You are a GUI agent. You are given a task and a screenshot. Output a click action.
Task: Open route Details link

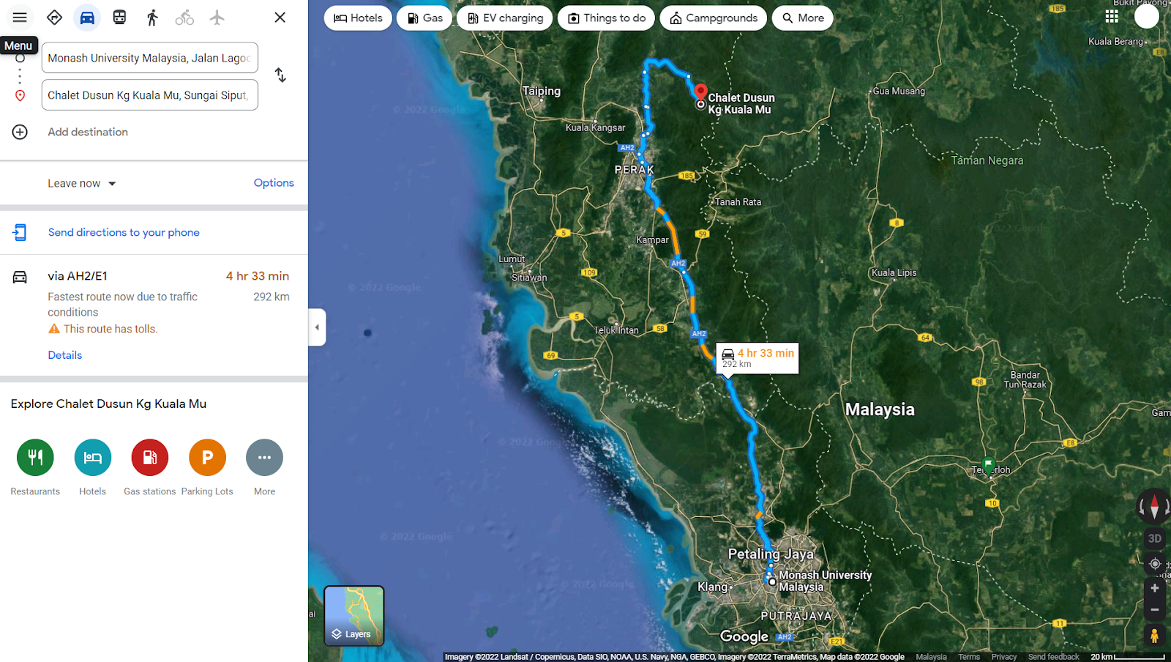coord(65,355)
